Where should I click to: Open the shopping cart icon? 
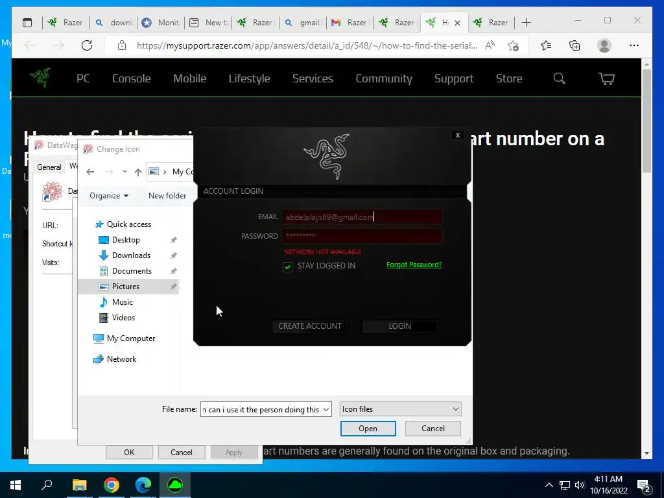[606, 78]
